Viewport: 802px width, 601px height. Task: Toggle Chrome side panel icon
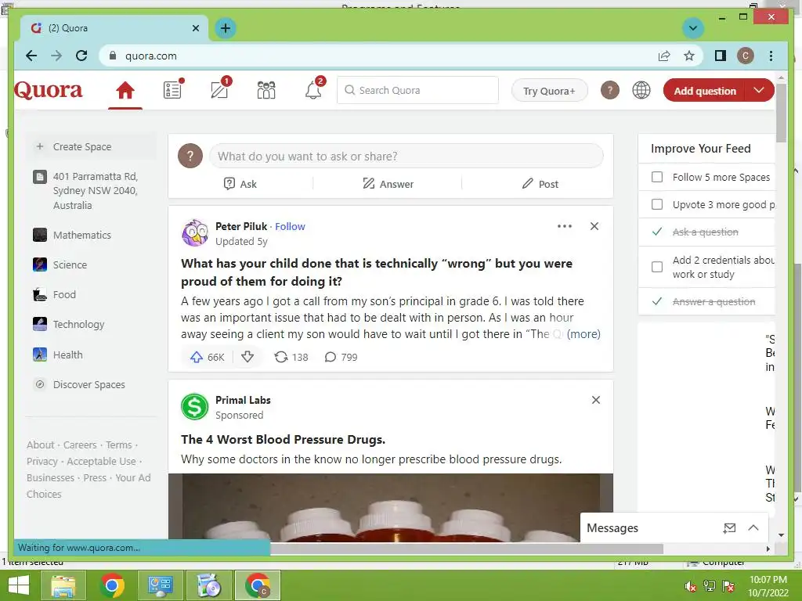[721, 56]
